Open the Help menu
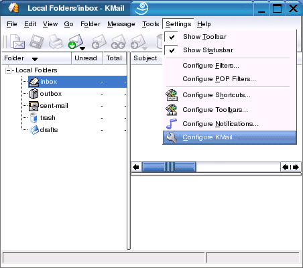This screenshot has height=268, width=303. pos(204,24)
